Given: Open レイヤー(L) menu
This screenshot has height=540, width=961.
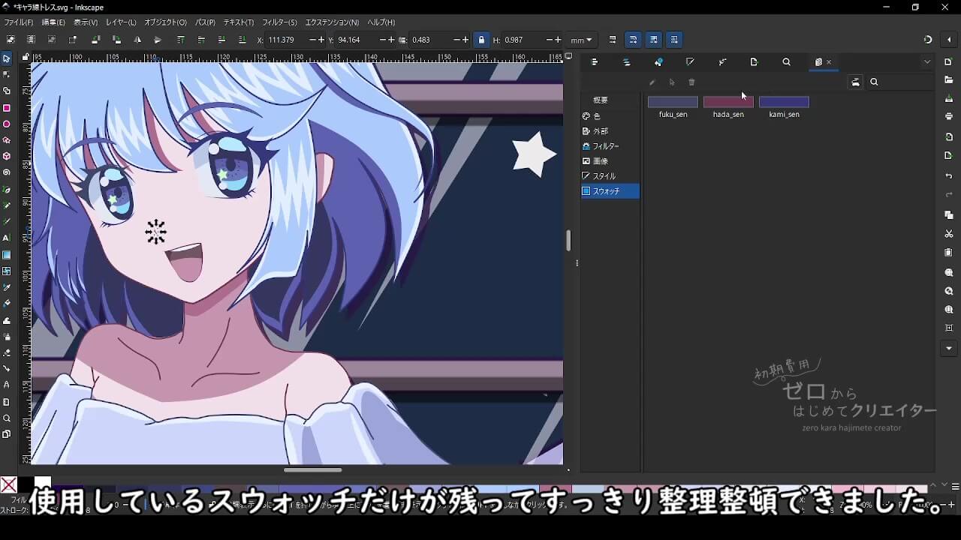Looking at the screenshot, I should click(122, 22).
